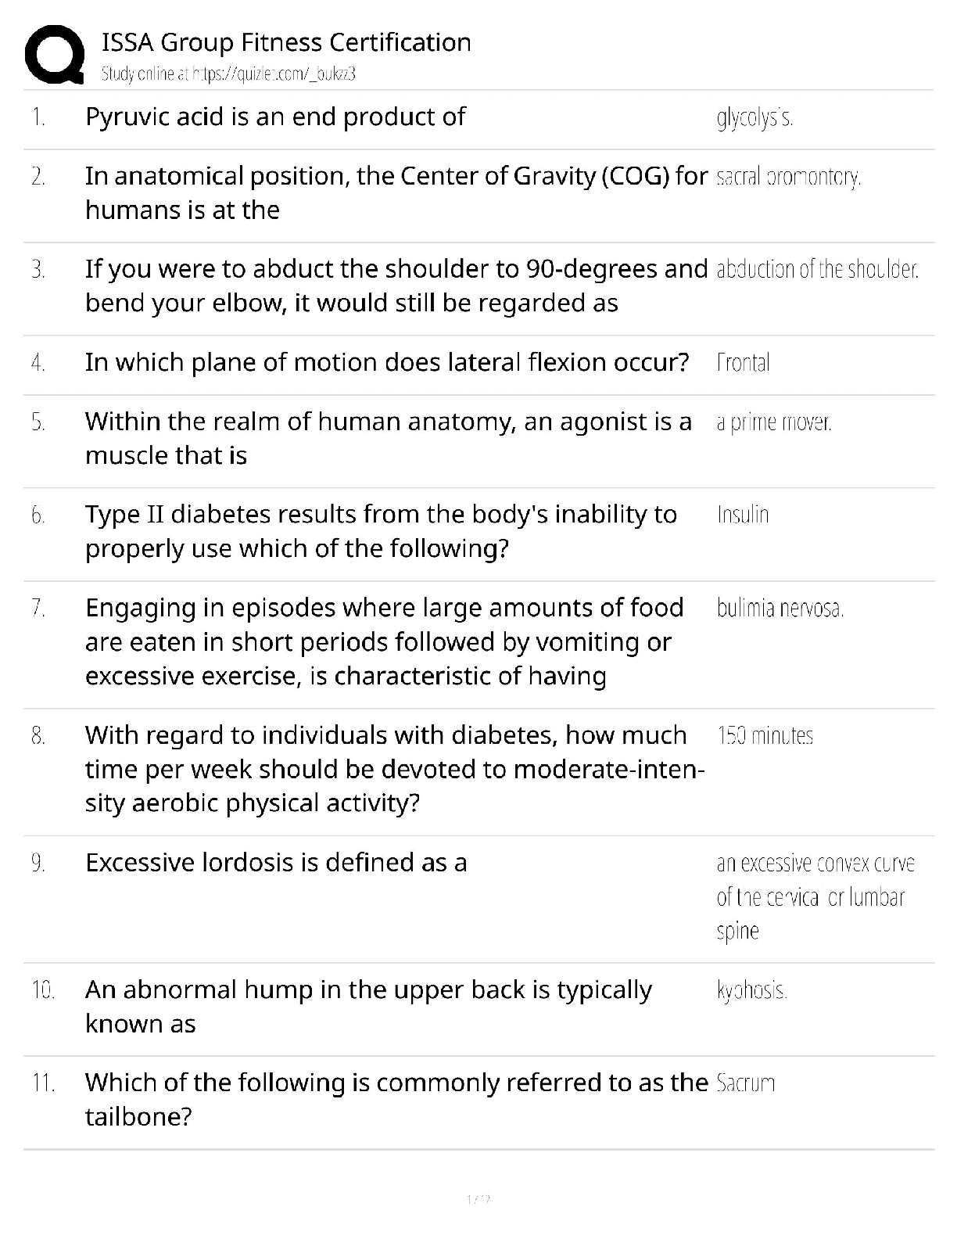Click the 'Sacrum' answer
Screen dimensions: 957x1239
[x=746, y=1083]
